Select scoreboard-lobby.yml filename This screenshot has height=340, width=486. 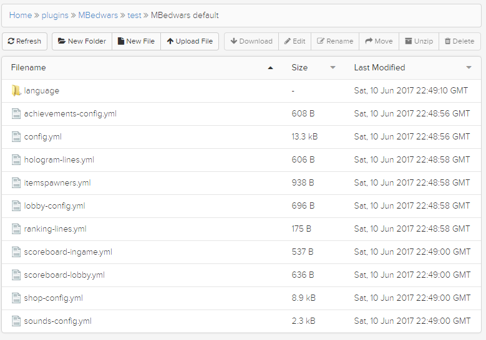pyautogui.click(x=64, y=275)
